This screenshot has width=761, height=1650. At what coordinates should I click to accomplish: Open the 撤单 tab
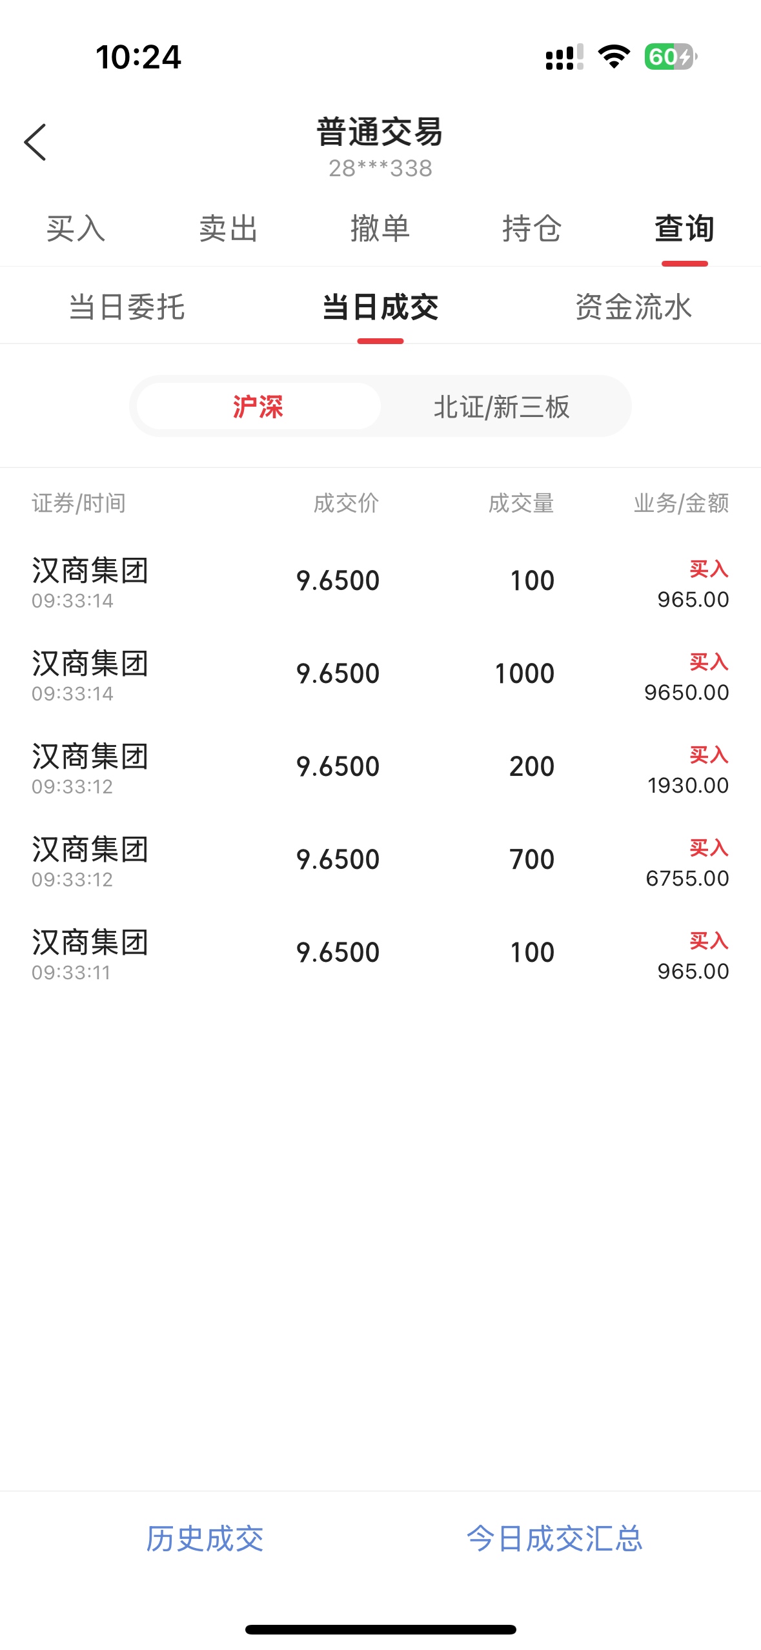(380, 229)
